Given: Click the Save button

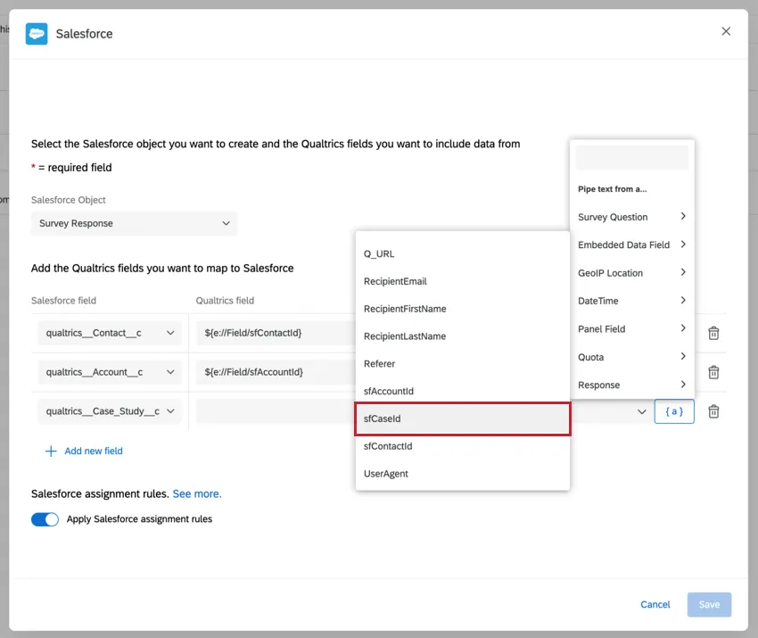Looking at the screenshot, I should tap(709, 604).
